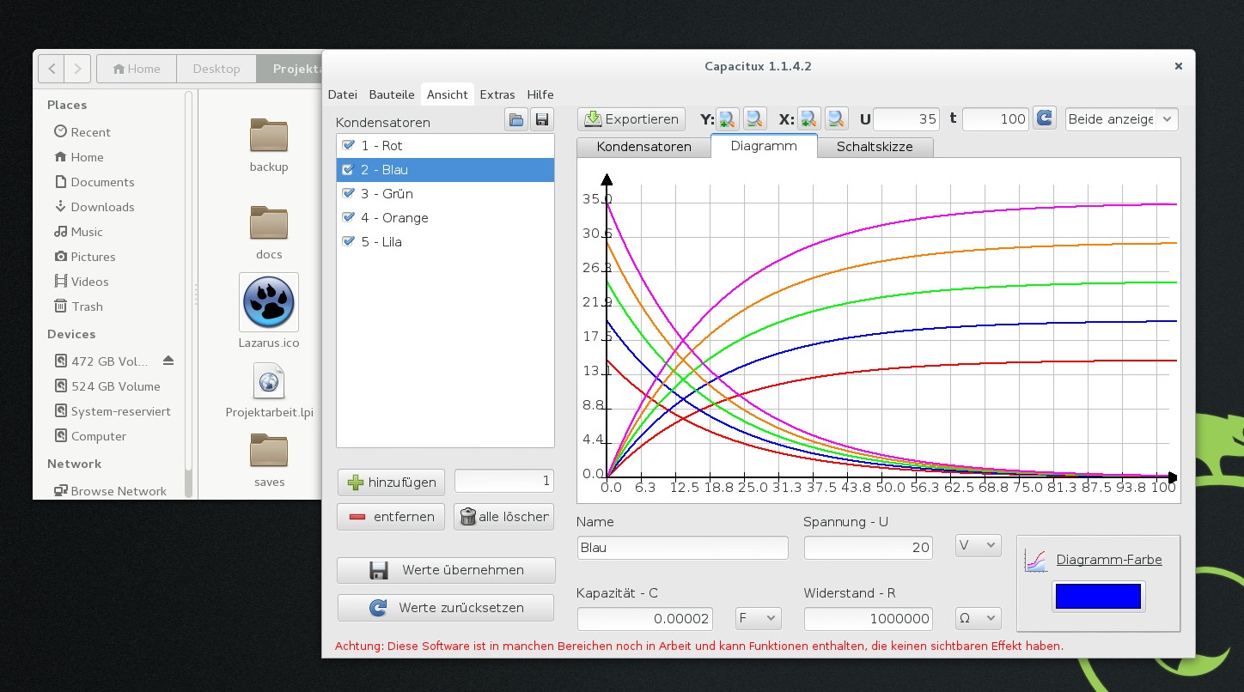Click the refresh icon next to t field
This screenshot has width=1244, height=692.
coord(1044,118)
